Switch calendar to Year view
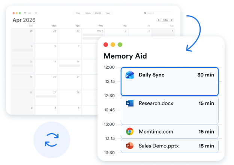The height and width of the screenshot is (165, 234). coord(108,13)
